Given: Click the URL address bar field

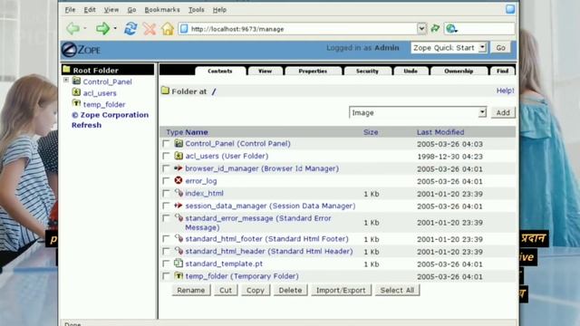Looking at the screenshot, I should (304, 28).
